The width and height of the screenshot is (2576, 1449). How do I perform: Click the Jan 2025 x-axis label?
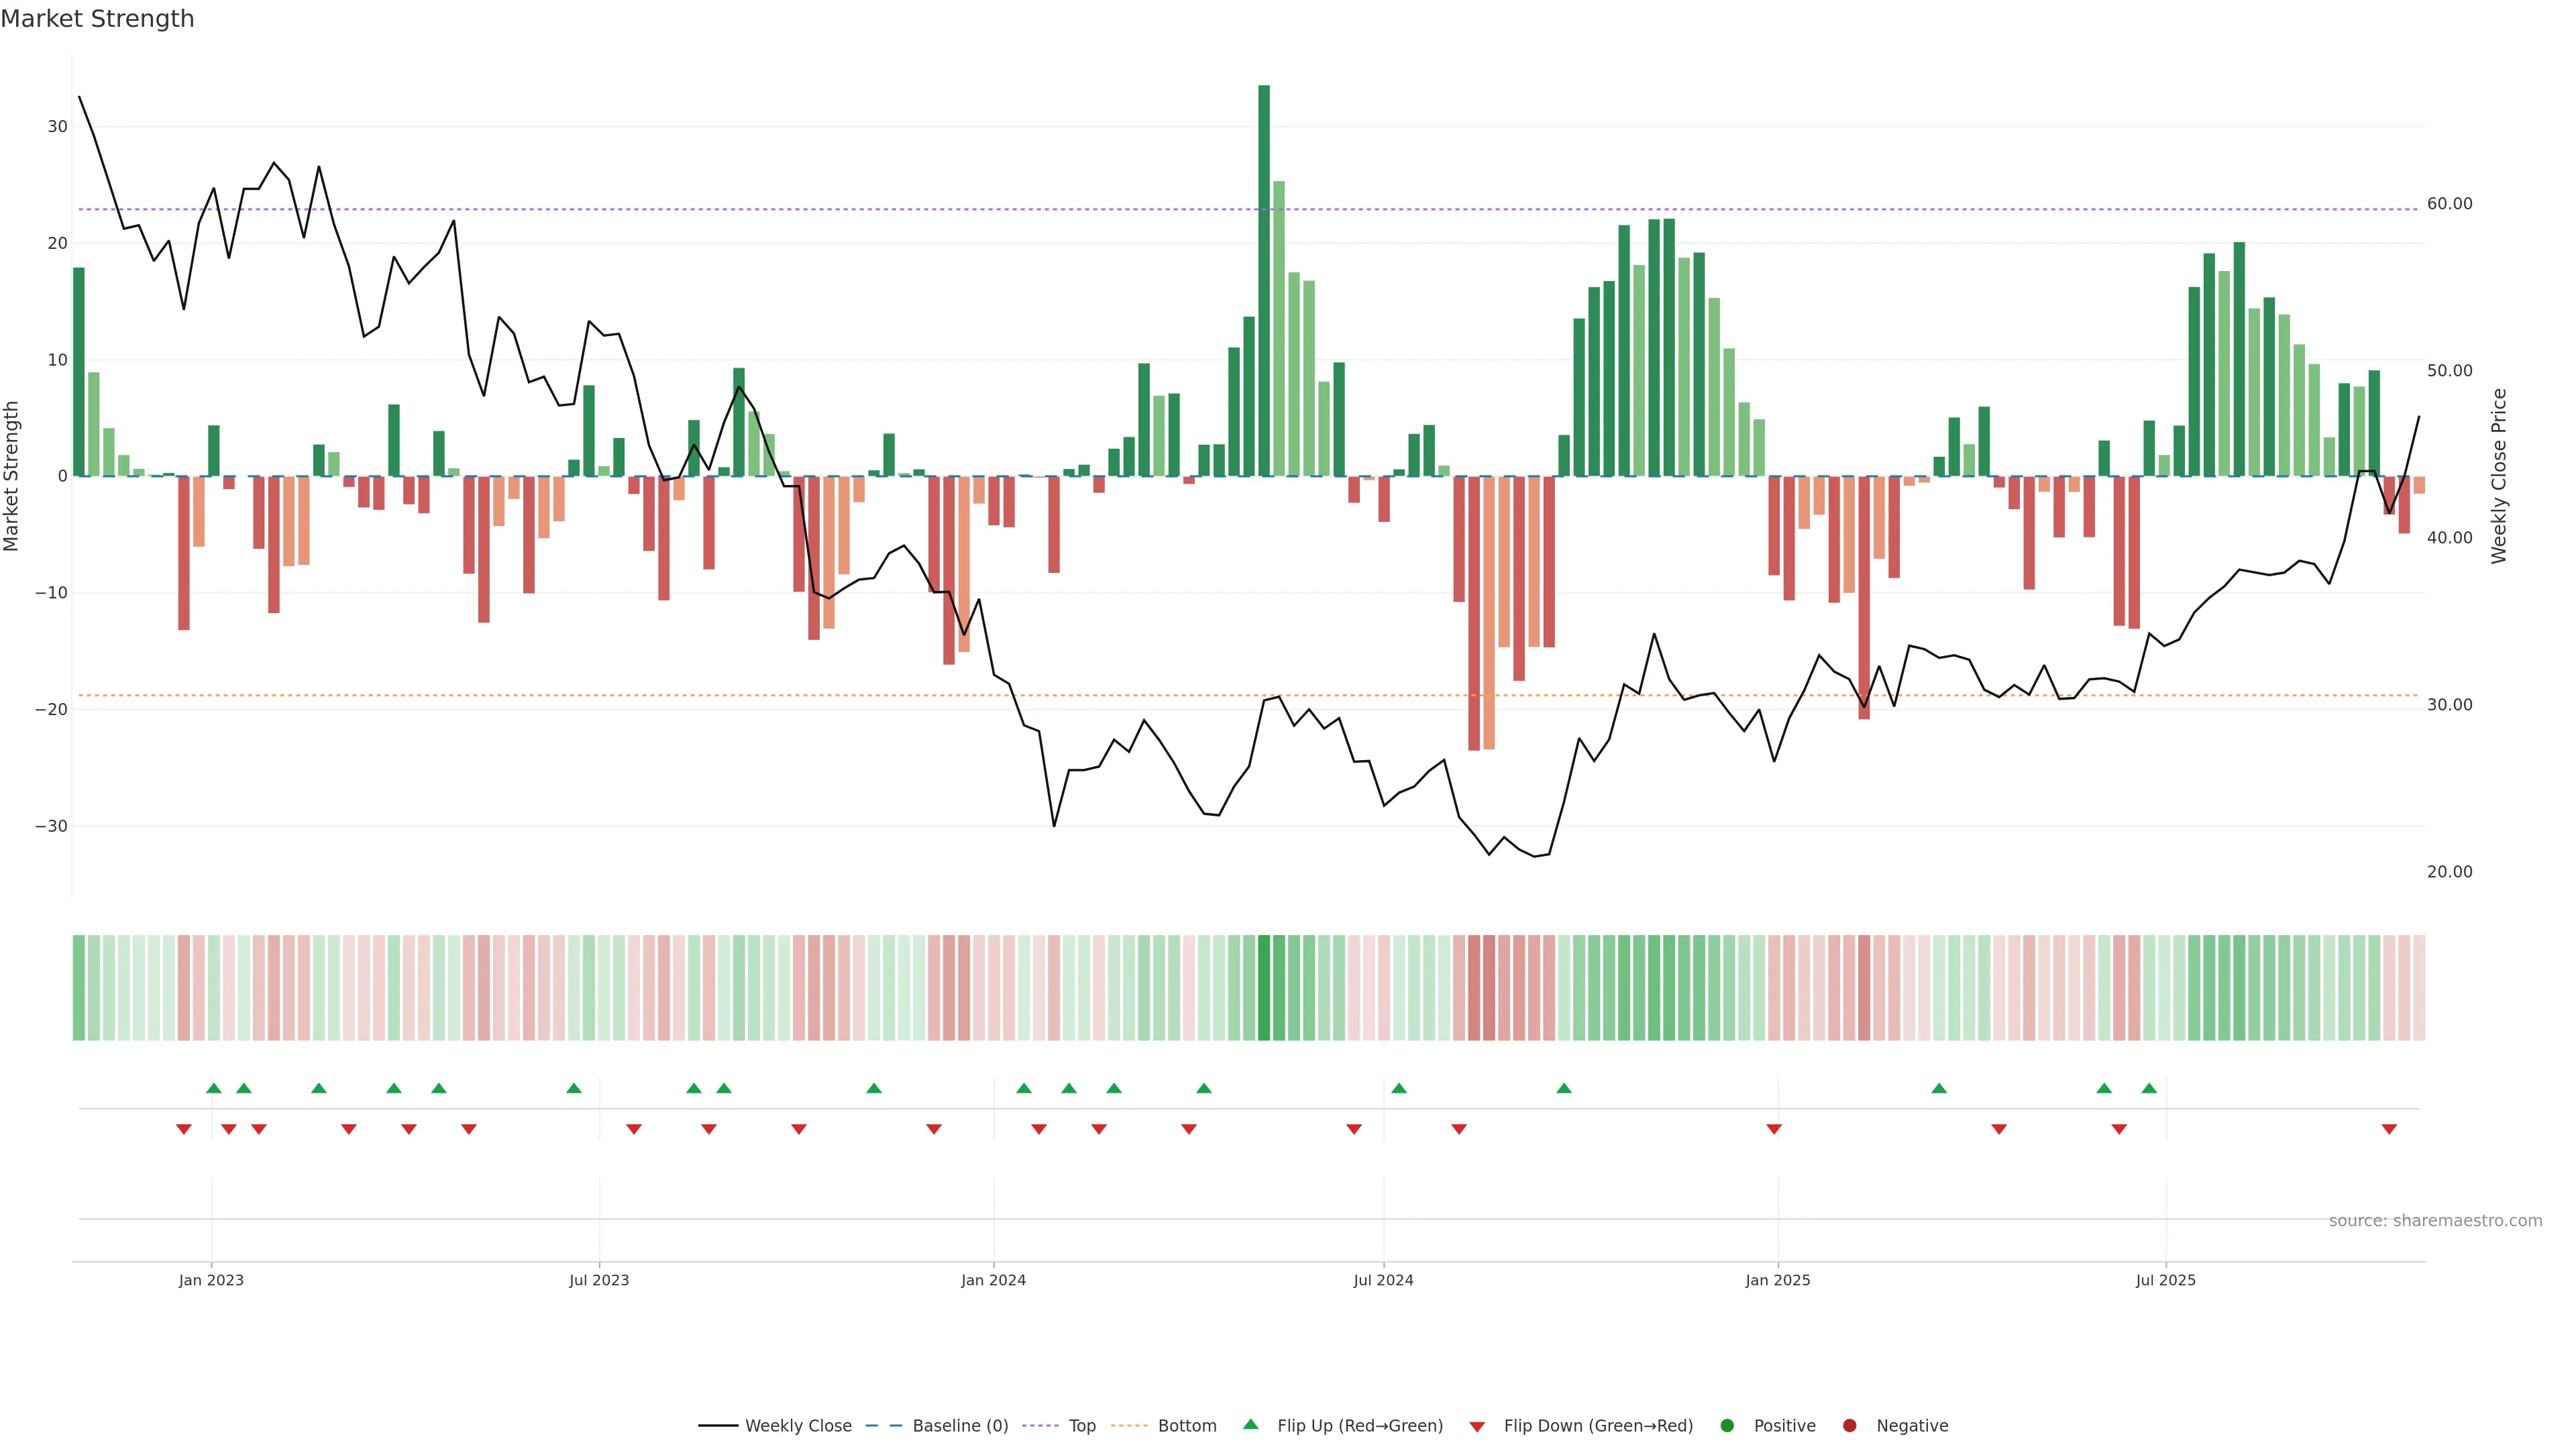click(1777, 1280)
